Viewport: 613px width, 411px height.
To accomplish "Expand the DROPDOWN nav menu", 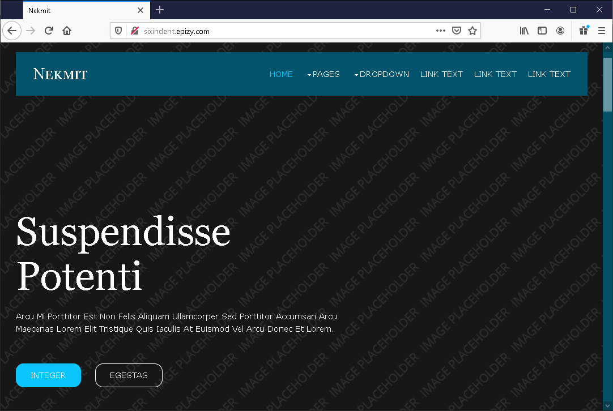I will tap(381, 74).
